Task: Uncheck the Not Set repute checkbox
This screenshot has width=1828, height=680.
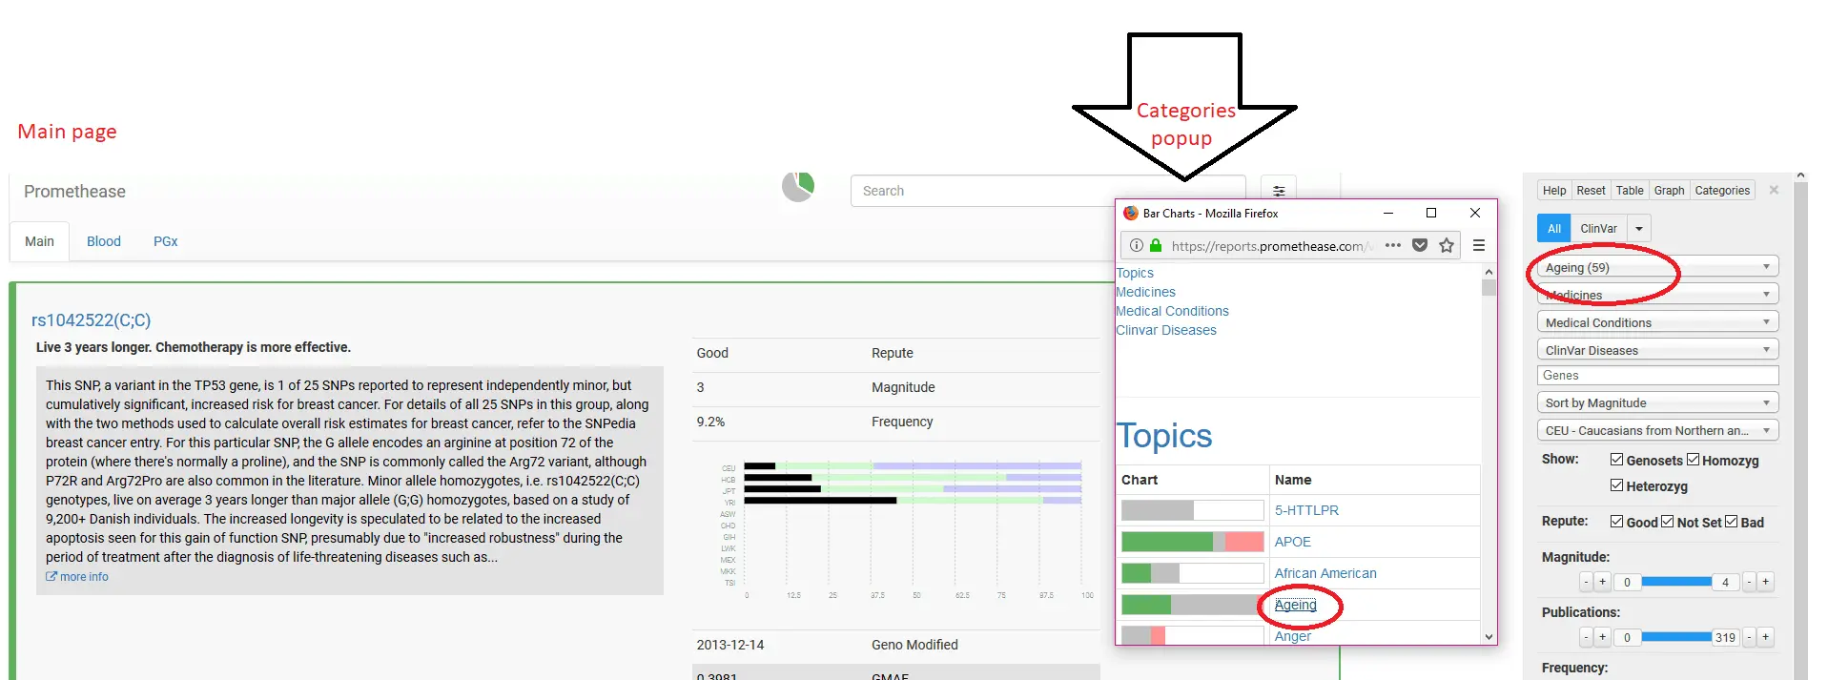Action: 1667,522
